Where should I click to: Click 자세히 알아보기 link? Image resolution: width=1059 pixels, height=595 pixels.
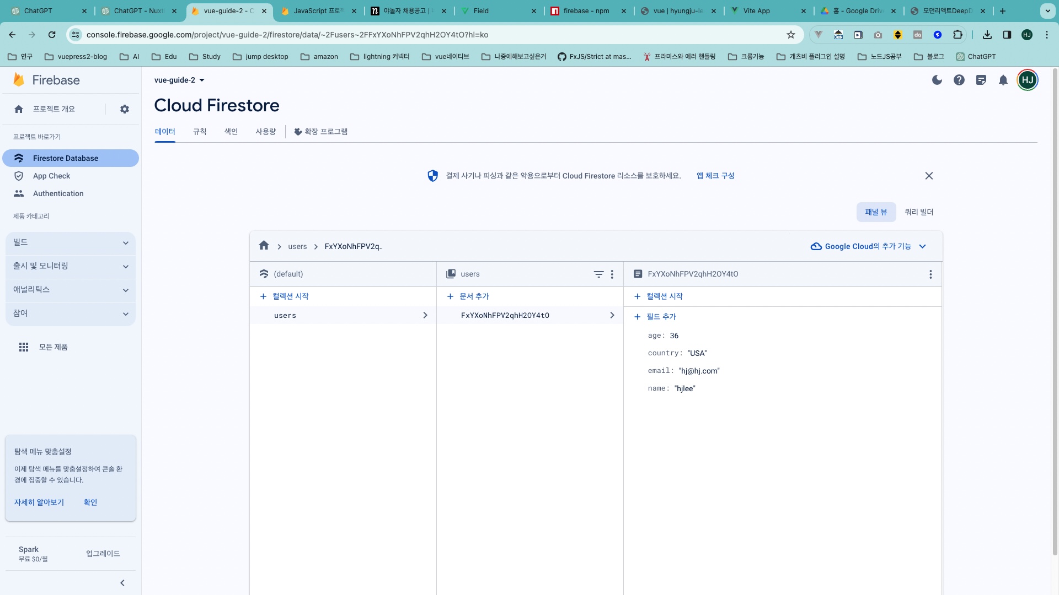pyautogui.click(x=39, y=502)
